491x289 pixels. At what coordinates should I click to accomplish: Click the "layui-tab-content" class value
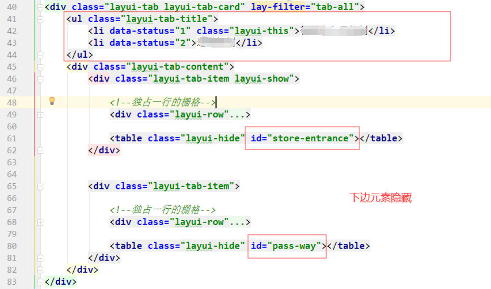(177, 67)
